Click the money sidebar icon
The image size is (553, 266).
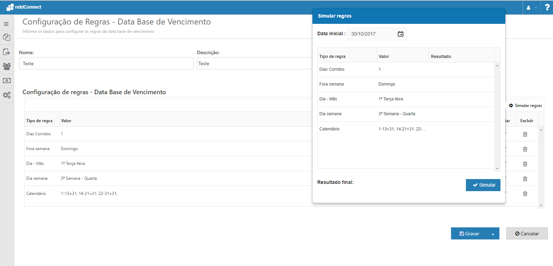7,80
